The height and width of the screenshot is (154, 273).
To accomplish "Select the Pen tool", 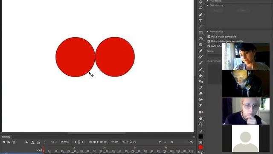I will pos(200,15).
